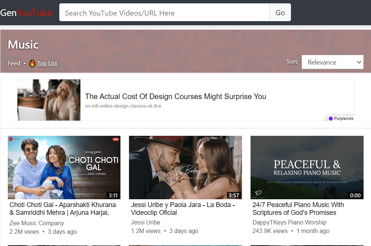
Task: Open the Jessi Uribe y Paola Jara title
Action: tap(183, 209)
